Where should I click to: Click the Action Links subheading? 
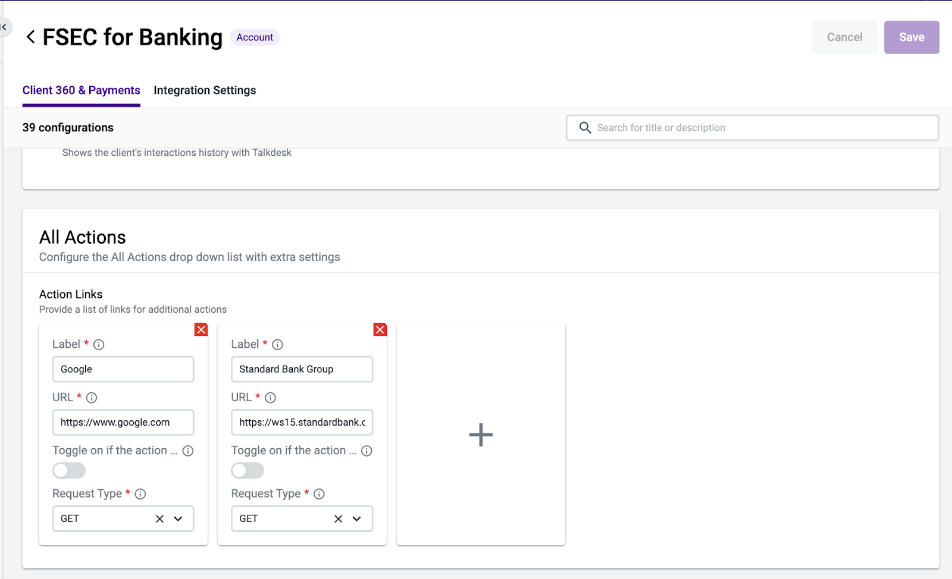point(71,294)
